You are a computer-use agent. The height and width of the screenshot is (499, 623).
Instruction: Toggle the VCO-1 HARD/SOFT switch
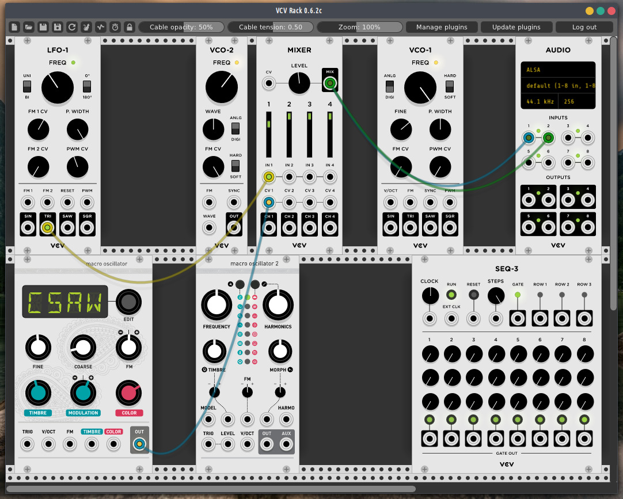(x=450, y=86)
